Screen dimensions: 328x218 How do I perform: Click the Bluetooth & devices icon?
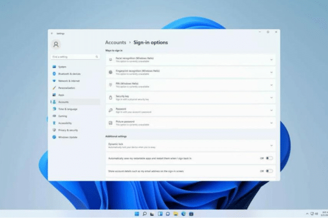pos(54,74)
